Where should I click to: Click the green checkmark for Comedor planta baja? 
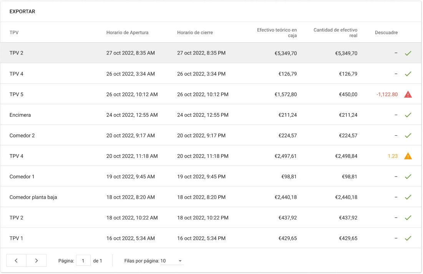pos(408,197)
